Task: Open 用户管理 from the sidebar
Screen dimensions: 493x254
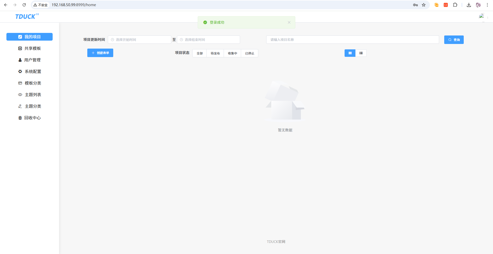Action: (30, 60)
